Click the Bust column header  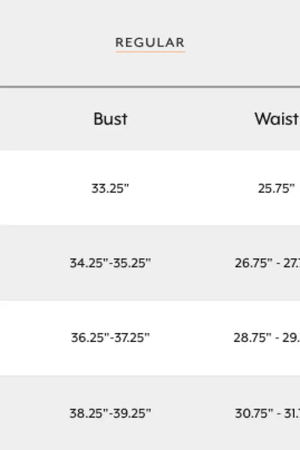110,118
